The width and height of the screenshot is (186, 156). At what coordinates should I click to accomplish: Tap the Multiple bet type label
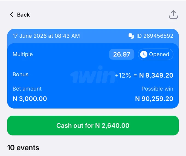pos(23,54)
